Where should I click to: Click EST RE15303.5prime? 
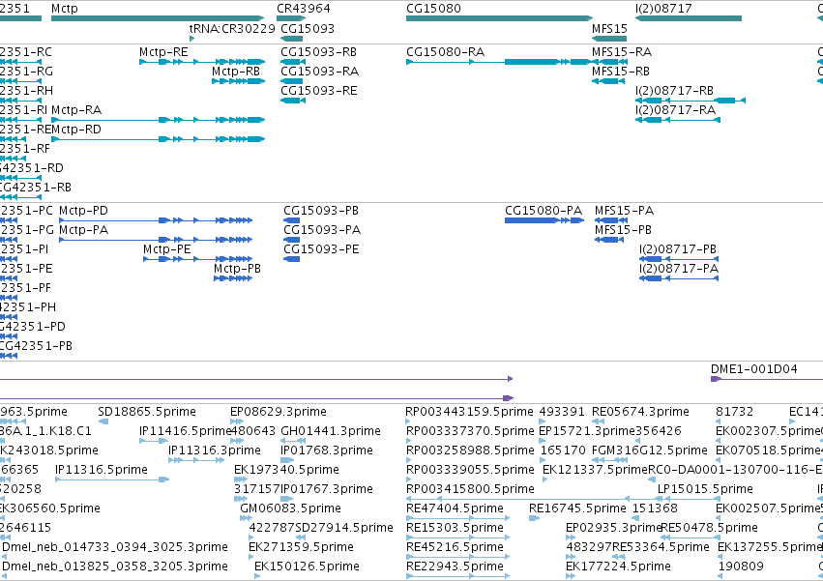click(x=455, y=529)
